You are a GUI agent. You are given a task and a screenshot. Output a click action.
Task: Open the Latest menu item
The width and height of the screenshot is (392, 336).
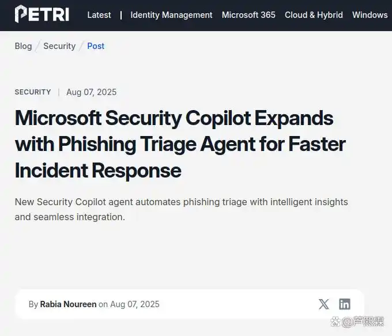click(99, 15)
